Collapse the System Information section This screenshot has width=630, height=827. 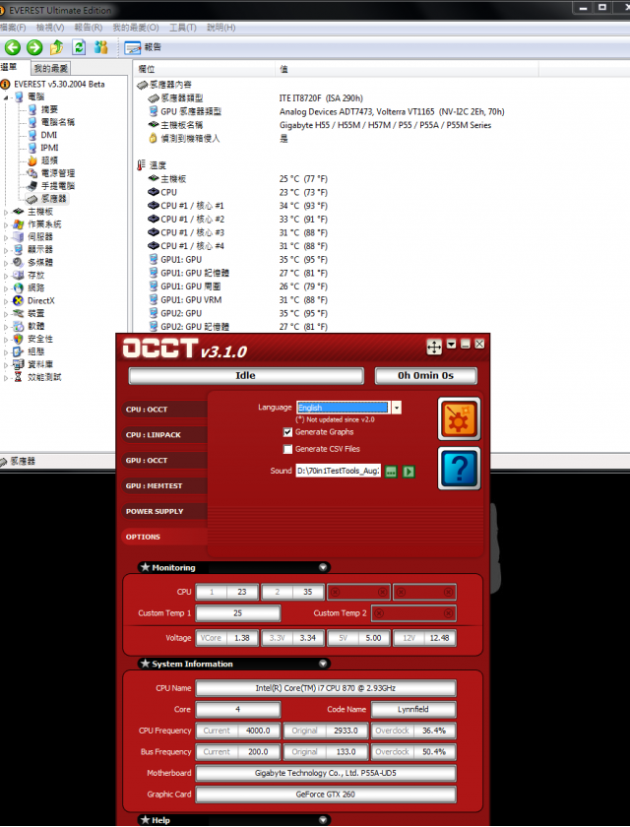pyautogui.click(x=323, y=664)
